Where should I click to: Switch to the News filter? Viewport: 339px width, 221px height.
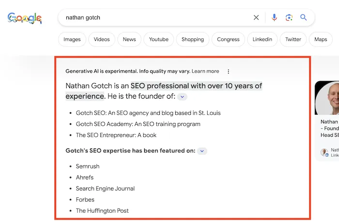[x=129, y=40]
